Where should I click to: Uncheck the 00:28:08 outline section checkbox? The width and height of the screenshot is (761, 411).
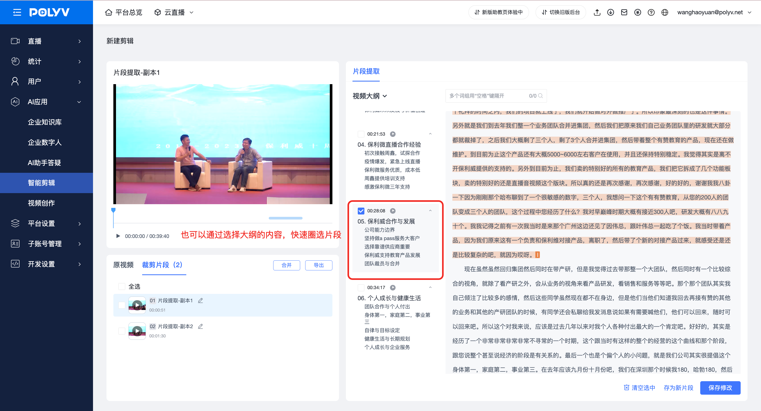tap(361, 211)
